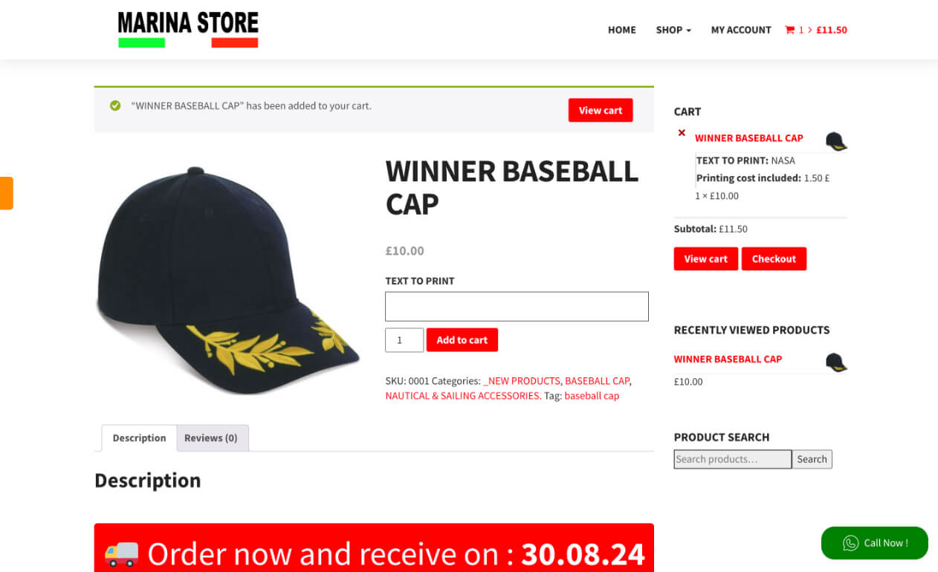Click the WhatsApp Call Now button
Image resolution: width=938 pixels, height=572 pixels.
(x=875, y=543)
